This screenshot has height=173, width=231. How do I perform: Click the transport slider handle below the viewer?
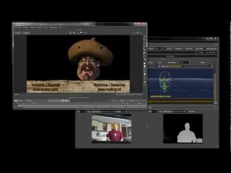[x=63, y=101]
